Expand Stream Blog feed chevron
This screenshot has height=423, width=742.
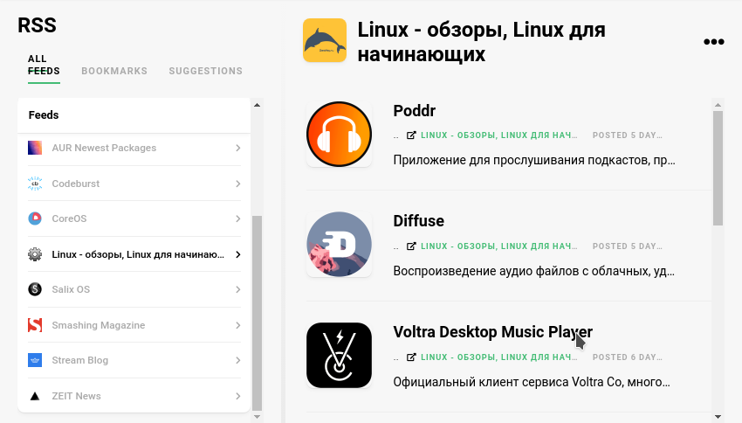(x=238, y=360)
